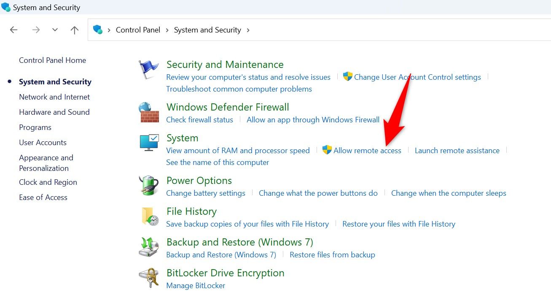Open the Allow remote access link
Viewport: 551px width, 297px height.
(x=367, y=151)
